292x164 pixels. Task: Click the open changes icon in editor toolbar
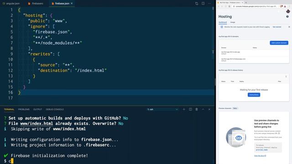[197, 3]
